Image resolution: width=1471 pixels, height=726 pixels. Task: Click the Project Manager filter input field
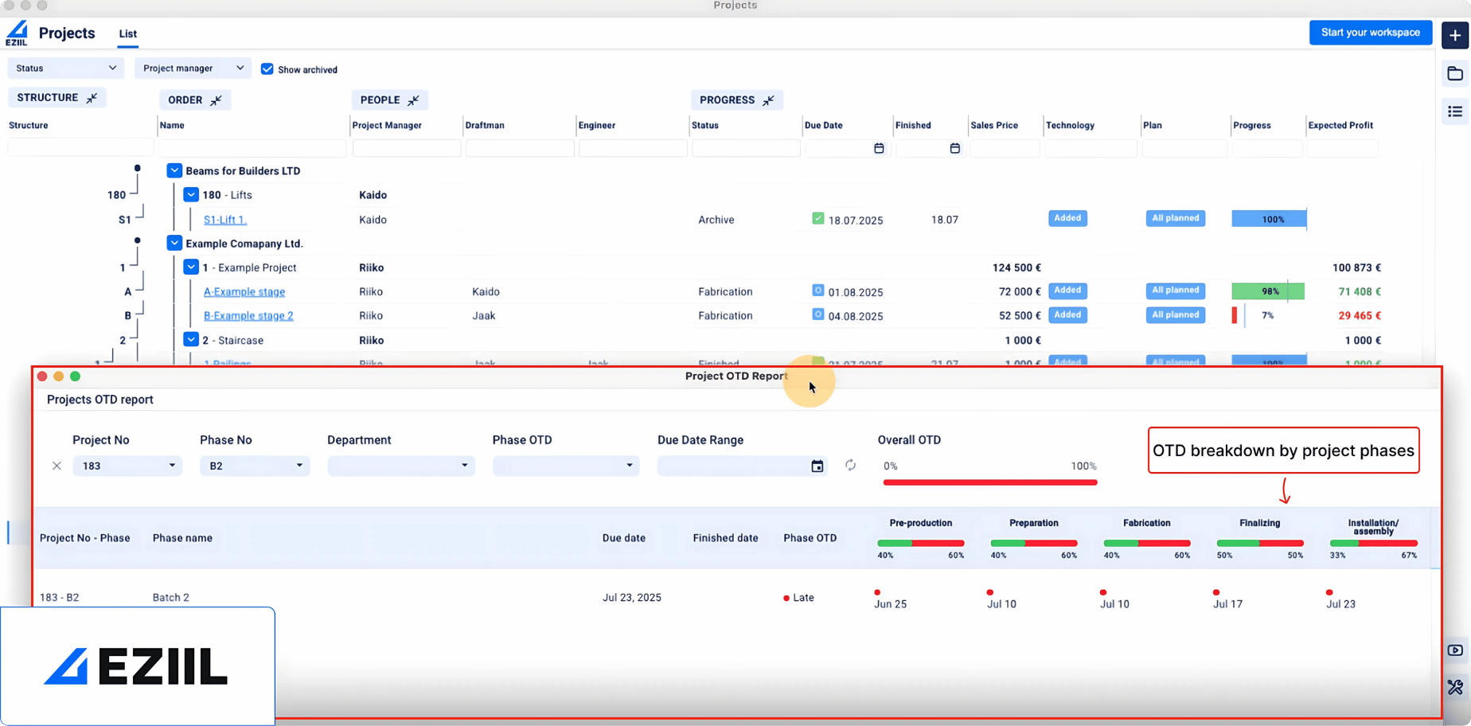[x=407, y=147]
